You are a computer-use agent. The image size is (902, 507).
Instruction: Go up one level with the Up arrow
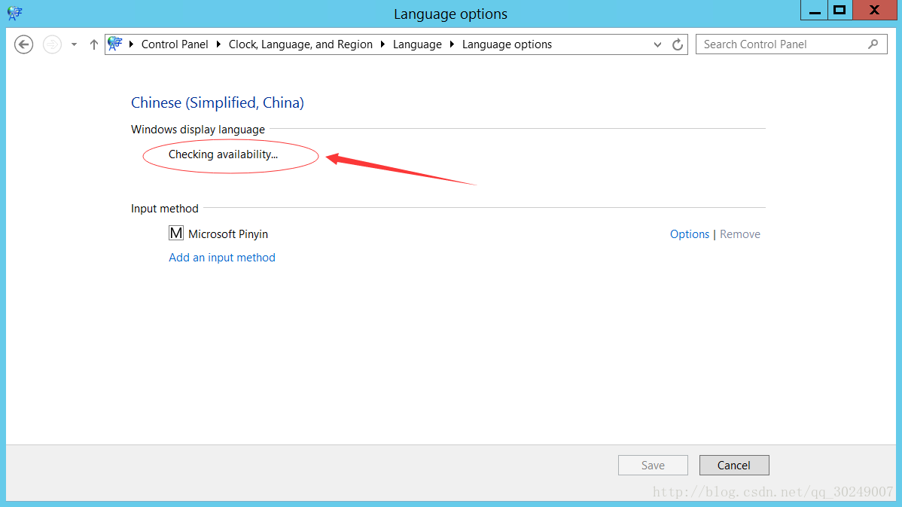click(x=94, y=44)
